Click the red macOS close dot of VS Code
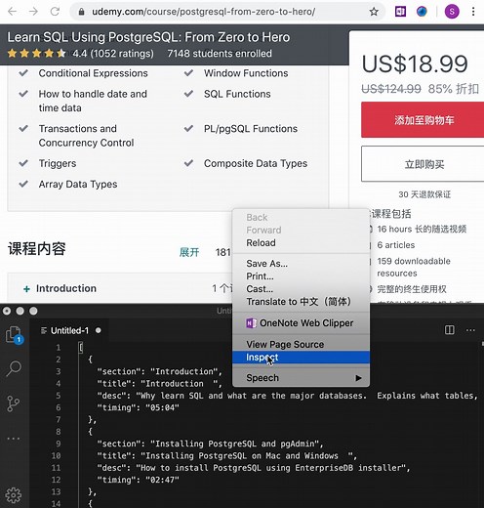 pos(7,311)
